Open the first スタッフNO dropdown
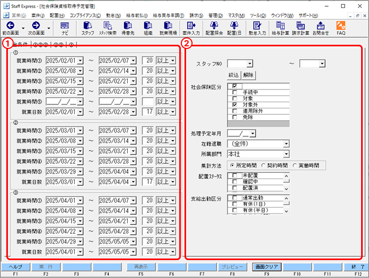 [250, 63]
